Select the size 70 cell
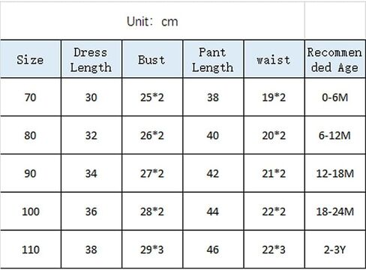 [x=31, y=97]
